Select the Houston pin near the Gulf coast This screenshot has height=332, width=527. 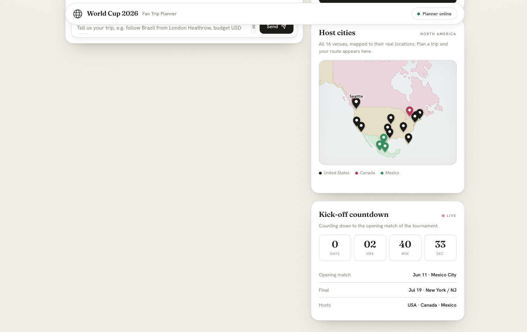(390, 132)
